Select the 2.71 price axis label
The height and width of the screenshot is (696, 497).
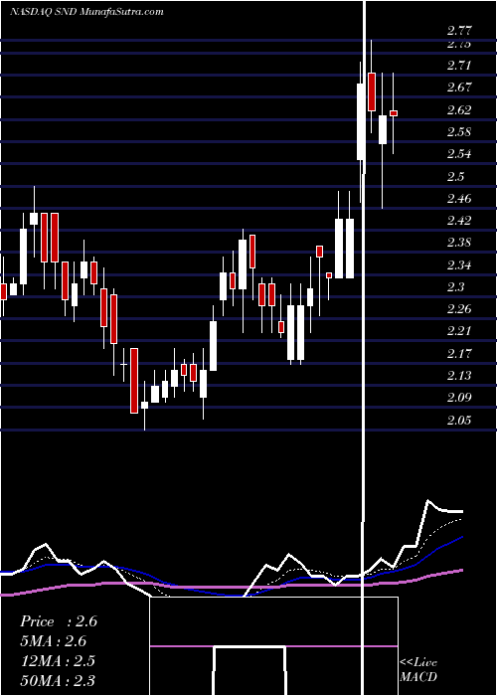[459, 66]
